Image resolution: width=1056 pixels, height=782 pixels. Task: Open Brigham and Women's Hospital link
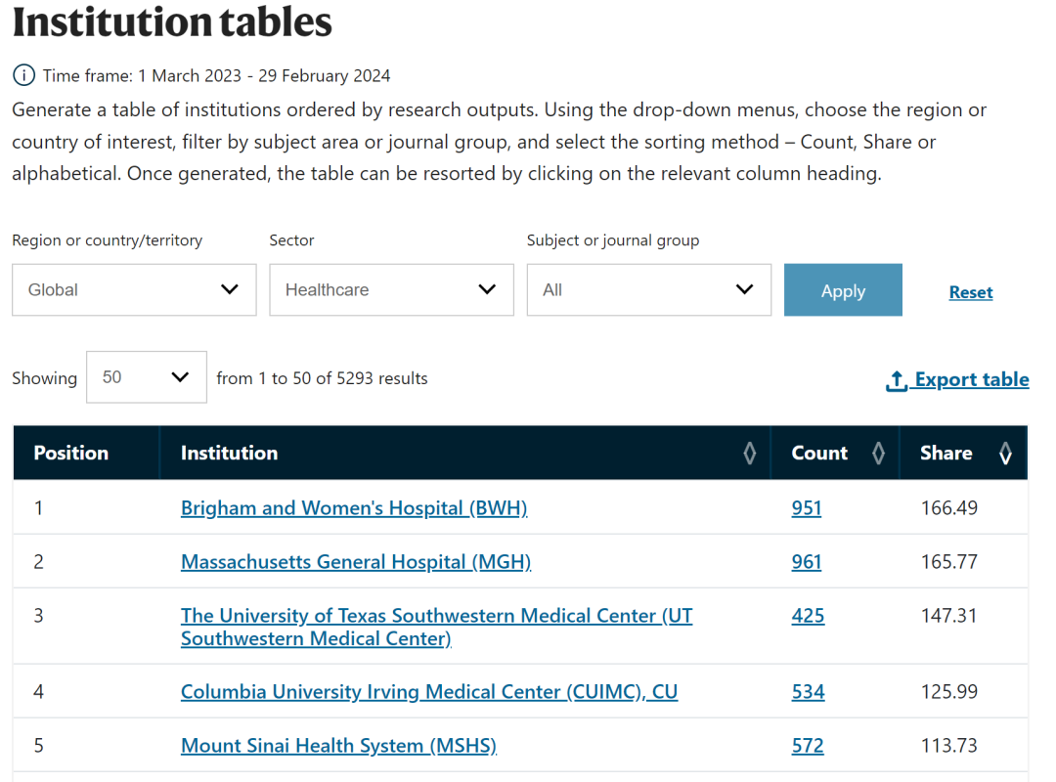(x=354, y=508)
